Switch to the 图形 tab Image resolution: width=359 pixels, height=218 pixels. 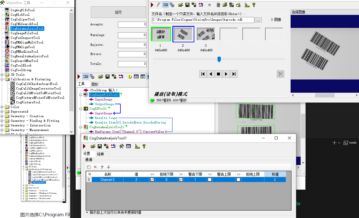tap(95, 84)
